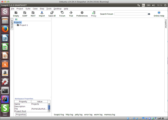168x120 pixels.
Task: Open the Forum toolbar icon
Action: [62, 14]
